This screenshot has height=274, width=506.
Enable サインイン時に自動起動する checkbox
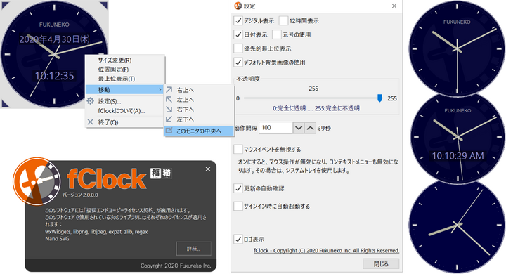238,206
